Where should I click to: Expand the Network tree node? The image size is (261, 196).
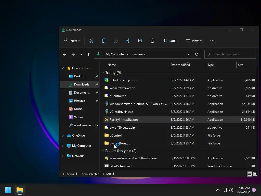(63, 156)
